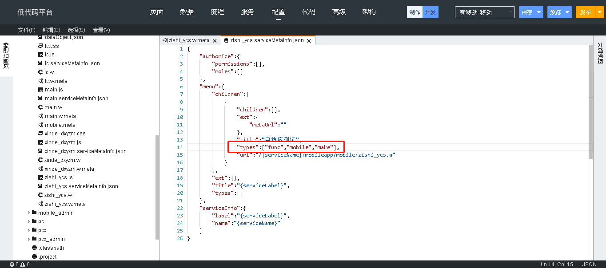
Task: Open the 新移动-移动 dropdown
Action: 484,12
